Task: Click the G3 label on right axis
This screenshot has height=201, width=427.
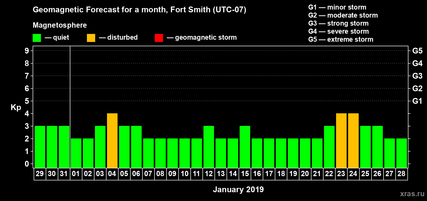Action: [x=417, y=76]
